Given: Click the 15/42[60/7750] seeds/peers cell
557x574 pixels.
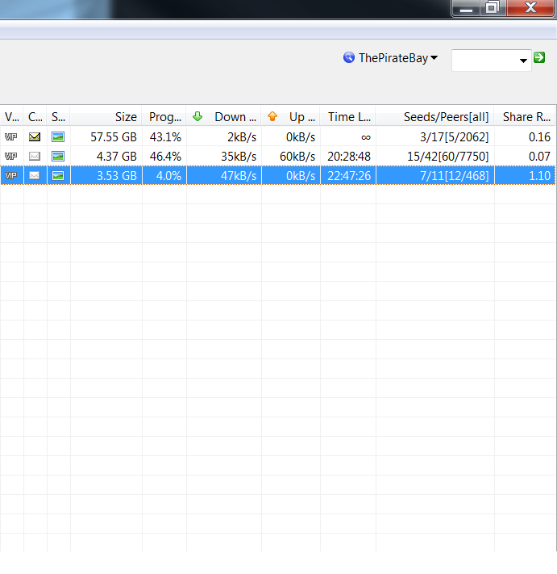Looking at the screenshot, I should [x=435, y=157].
